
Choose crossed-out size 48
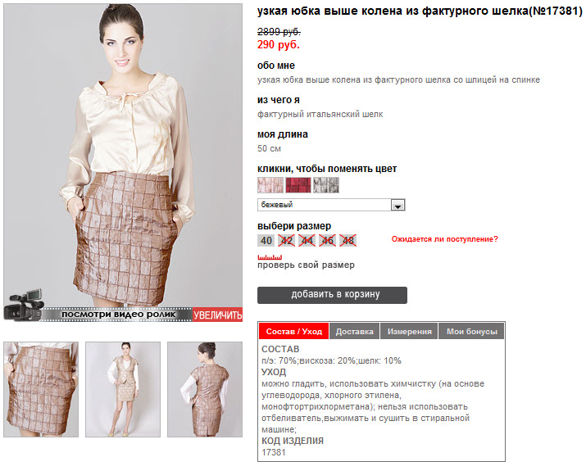[x=348, y=241]
